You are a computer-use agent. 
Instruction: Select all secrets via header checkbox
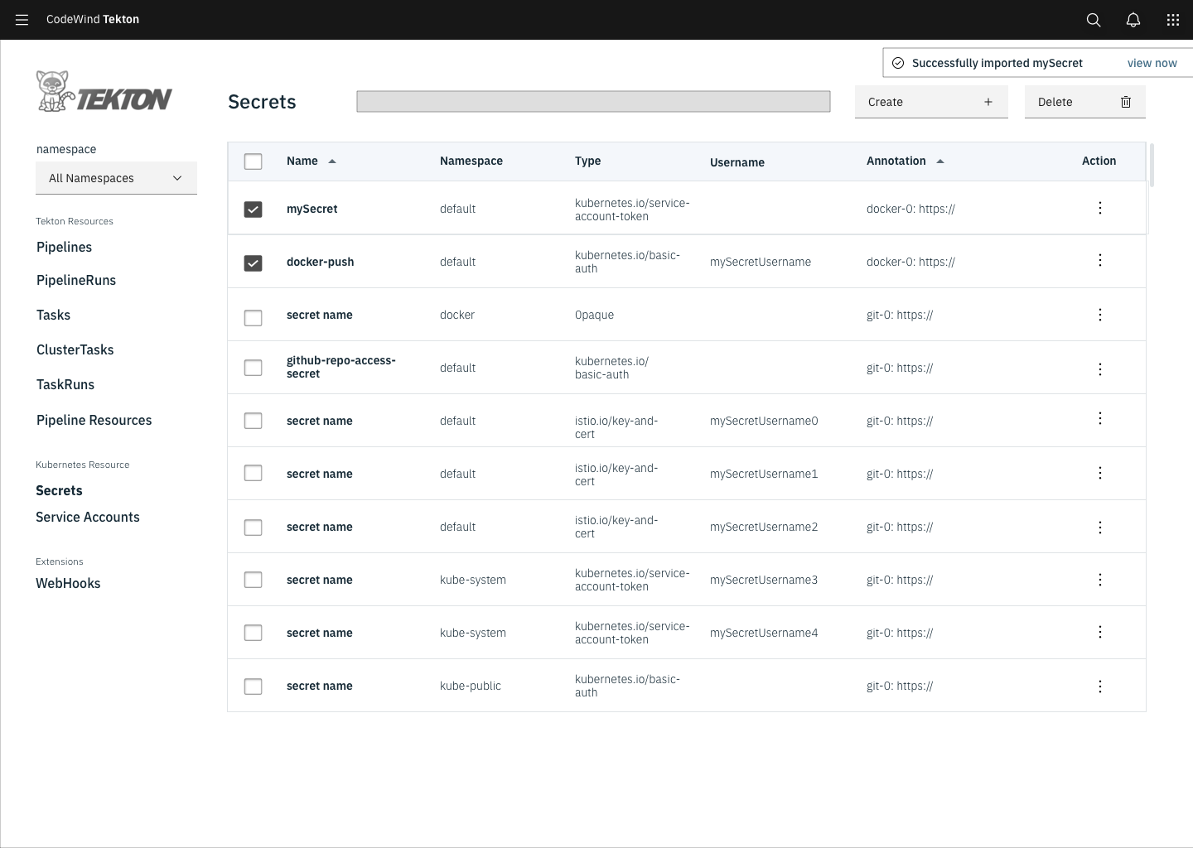pyautogui.click(x=253, y=161)
